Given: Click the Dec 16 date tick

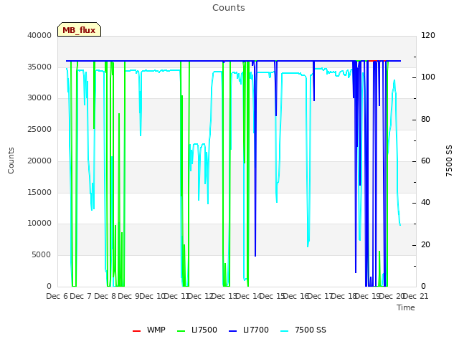Looking at the screenshot, I should [x=296, y=296].
